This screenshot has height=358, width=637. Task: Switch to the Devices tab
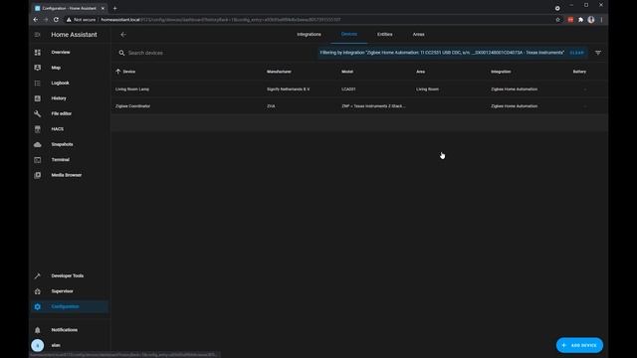pyautogui.click(x=349, y=35)
